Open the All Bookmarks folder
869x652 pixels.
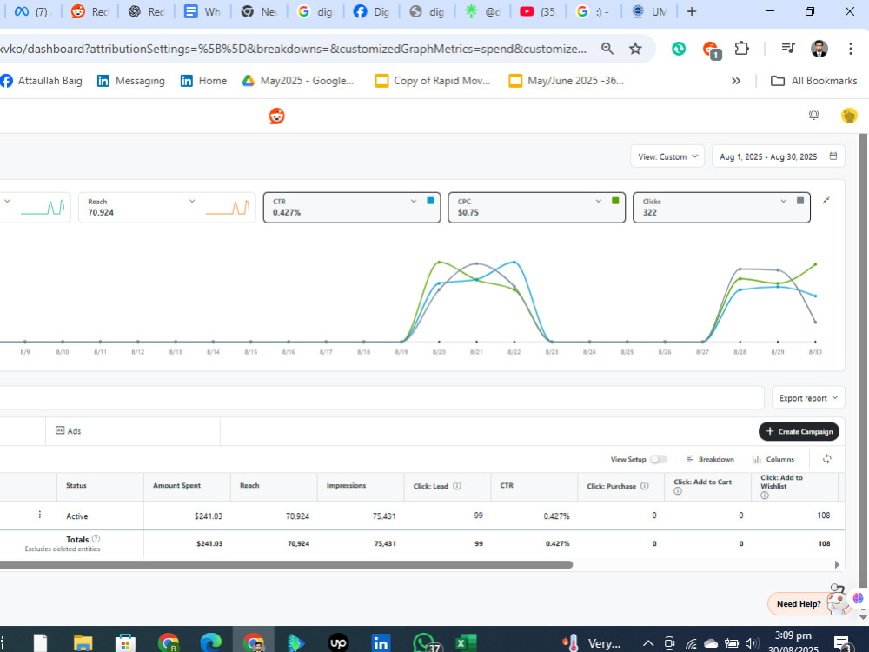point(813,81)
